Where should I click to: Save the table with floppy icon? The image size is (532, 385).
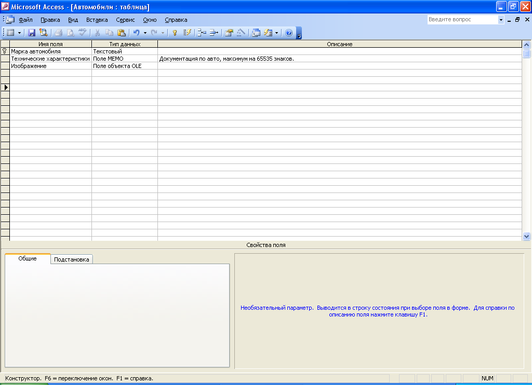coord(32,33)
